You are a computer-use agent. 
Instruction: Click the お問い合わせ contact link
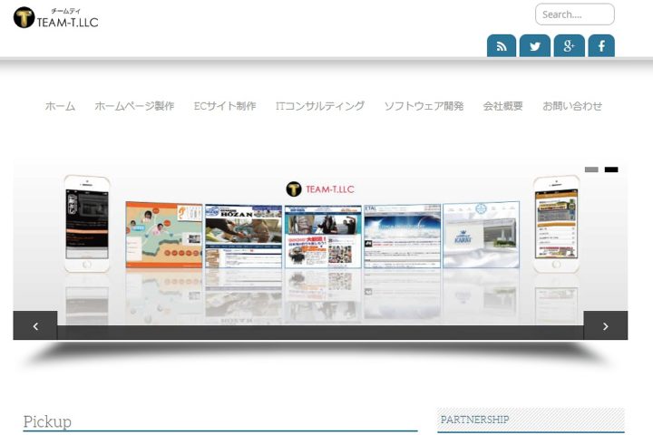[x=572, y=106]
